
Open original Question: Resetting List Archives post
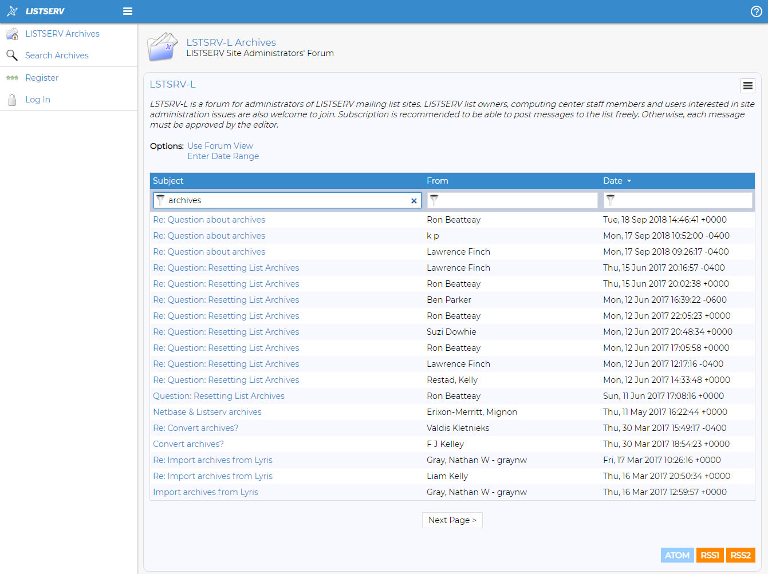[x=219, y=396]
